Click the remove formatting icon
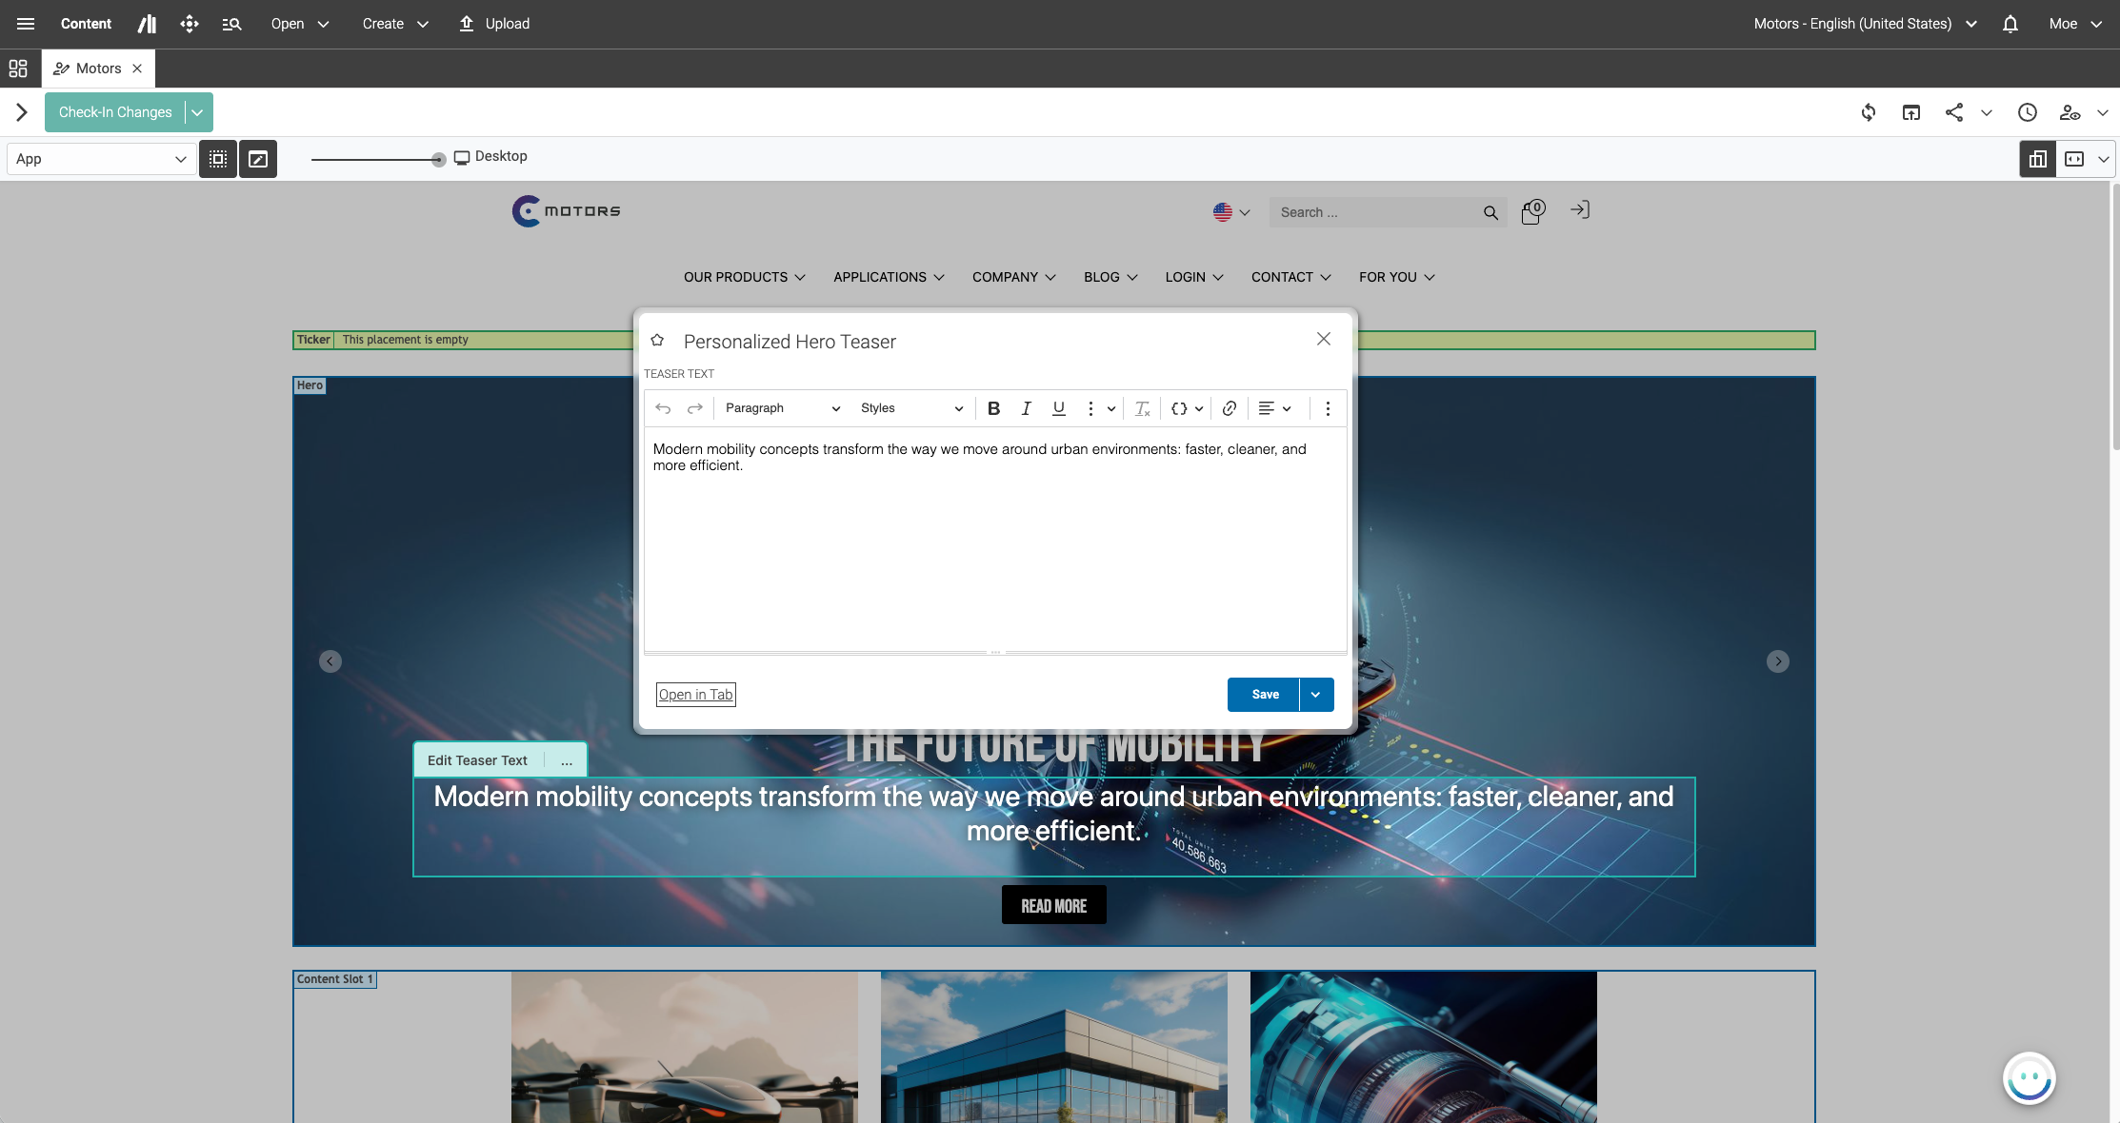This screenshot has height=1123, width=2120. click(x=1142, y=408)
